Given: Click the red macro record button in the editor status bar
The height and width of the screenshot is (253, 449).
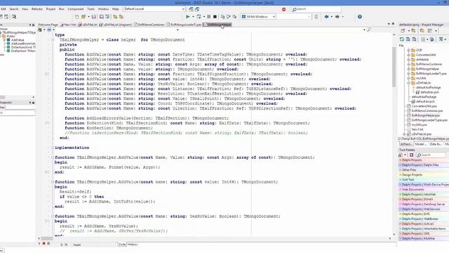Looking at the screenshot, I should pyautogui.click(x=43, y=244).
